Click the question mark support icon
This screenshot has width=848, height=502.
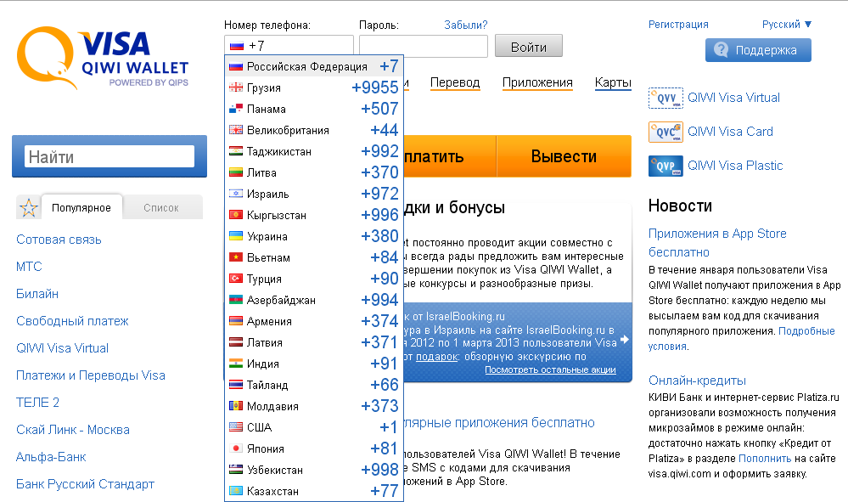pos(722,50)
